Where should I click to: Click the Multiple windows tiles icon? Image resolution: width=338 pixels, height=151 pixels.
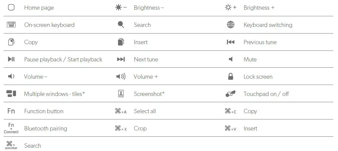(x=11, y=94)
